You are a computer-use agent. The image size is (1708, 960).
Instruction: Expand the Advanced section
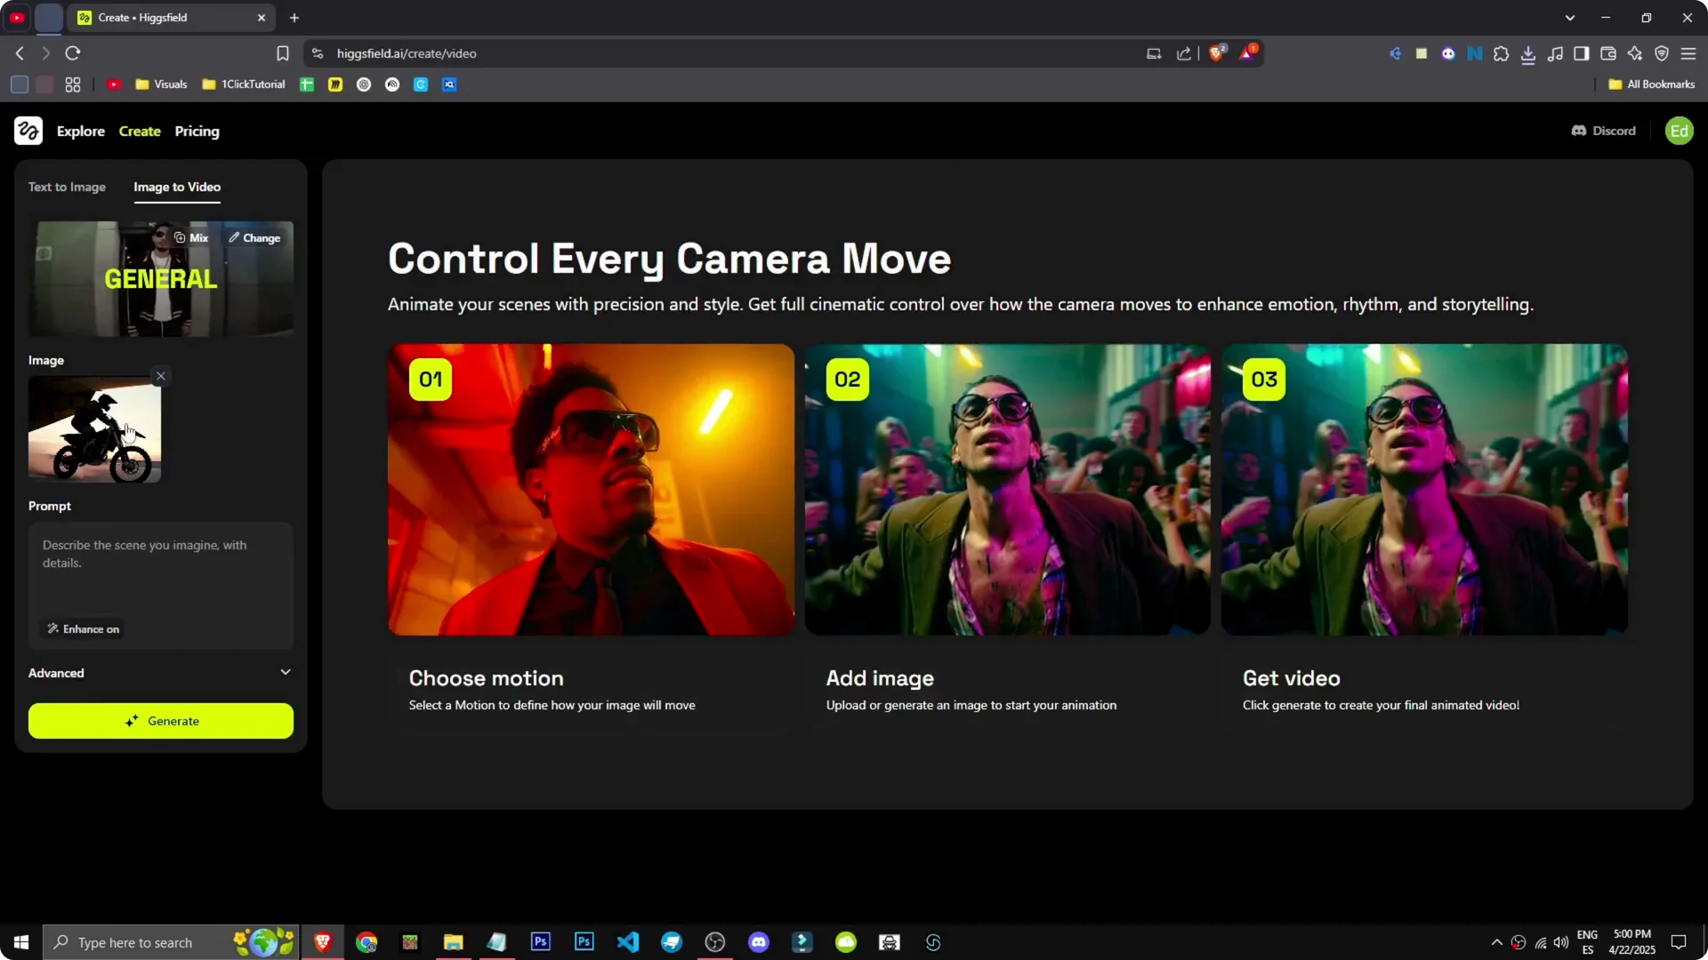click(160, 673)
